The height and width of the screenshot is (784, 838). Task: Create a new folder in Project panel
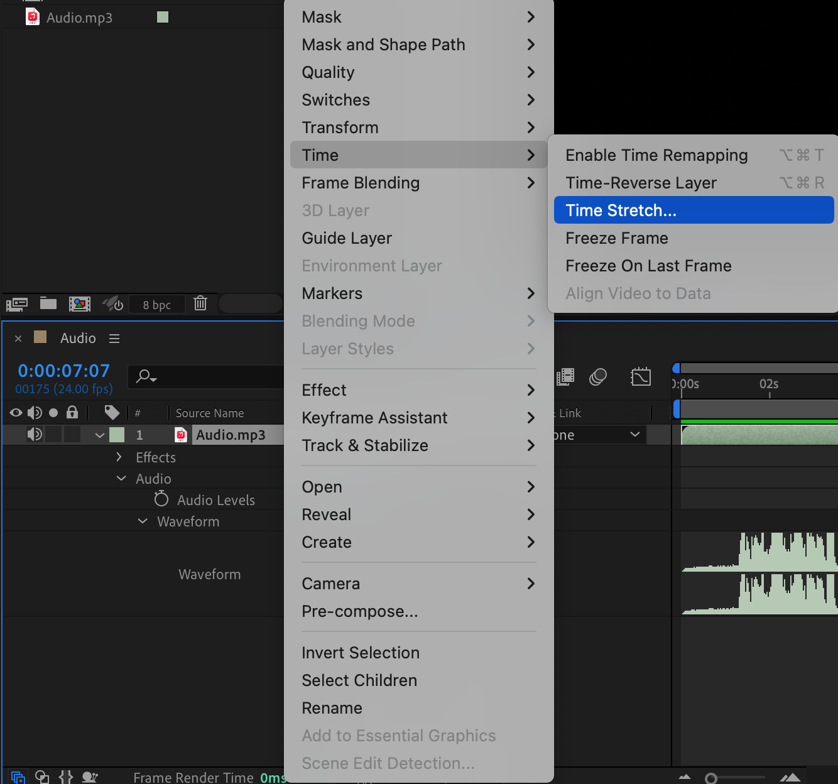[48, 304]
